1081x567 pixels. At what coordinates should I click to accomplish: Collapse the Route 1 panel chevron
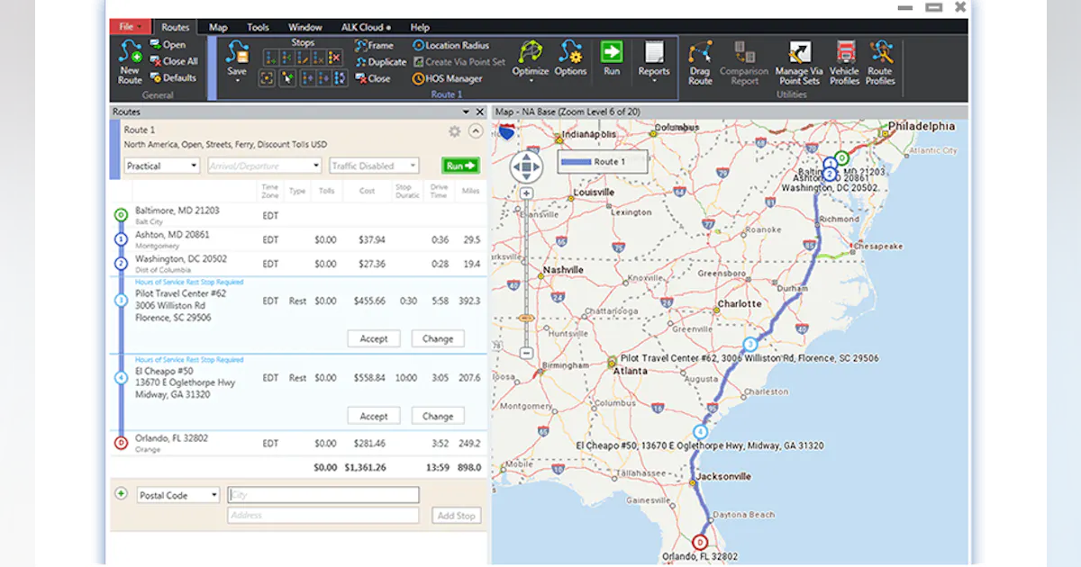click(x=476, y=131)
